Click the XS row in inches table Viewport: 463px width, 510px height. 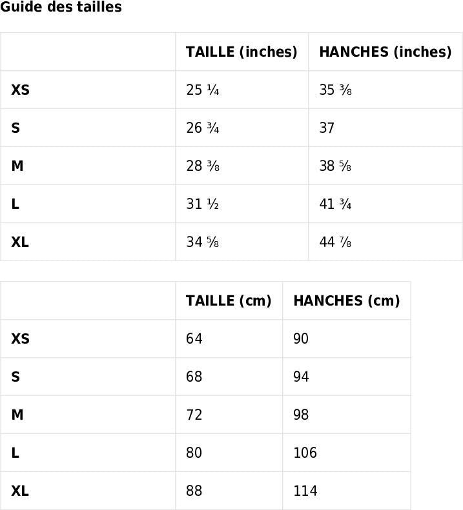point(21,90)
